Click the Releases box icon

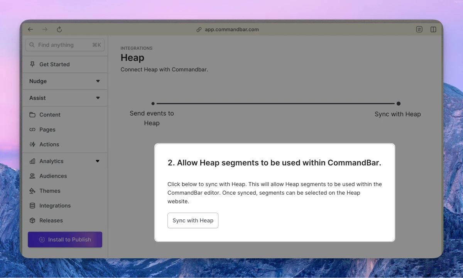[x=32, y=221]
